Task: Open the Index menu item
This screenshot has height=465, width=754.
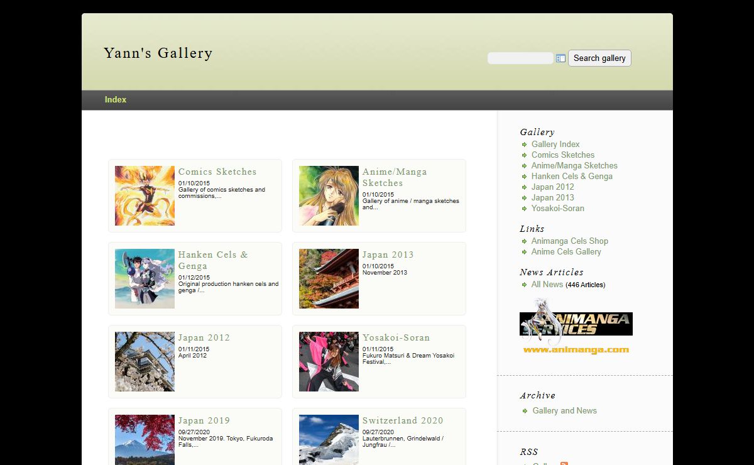Action: tap(116, 100)
